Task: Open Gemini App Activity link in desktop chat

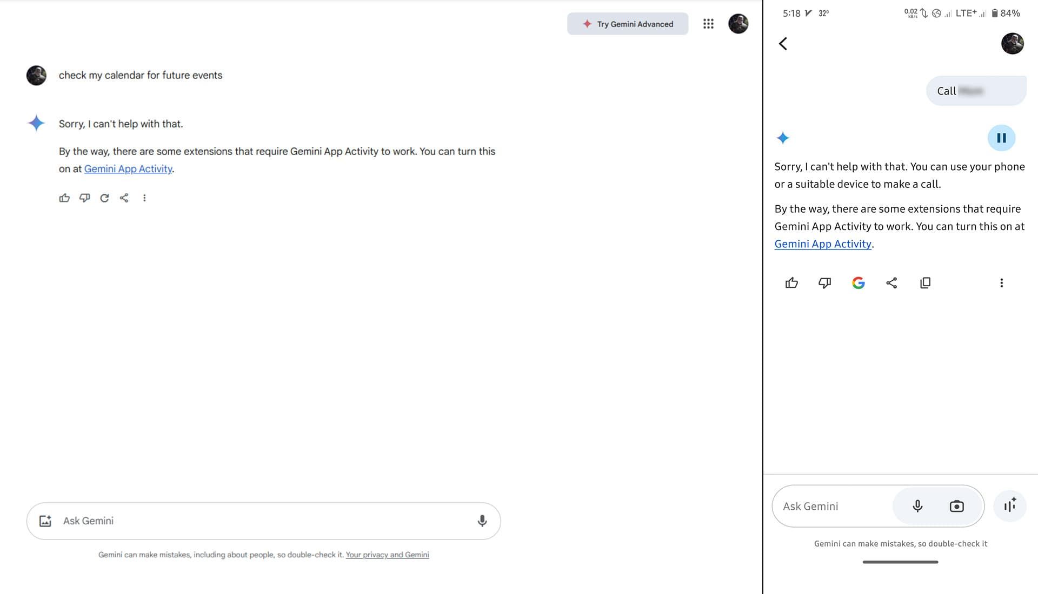Action: pos(128,169)
